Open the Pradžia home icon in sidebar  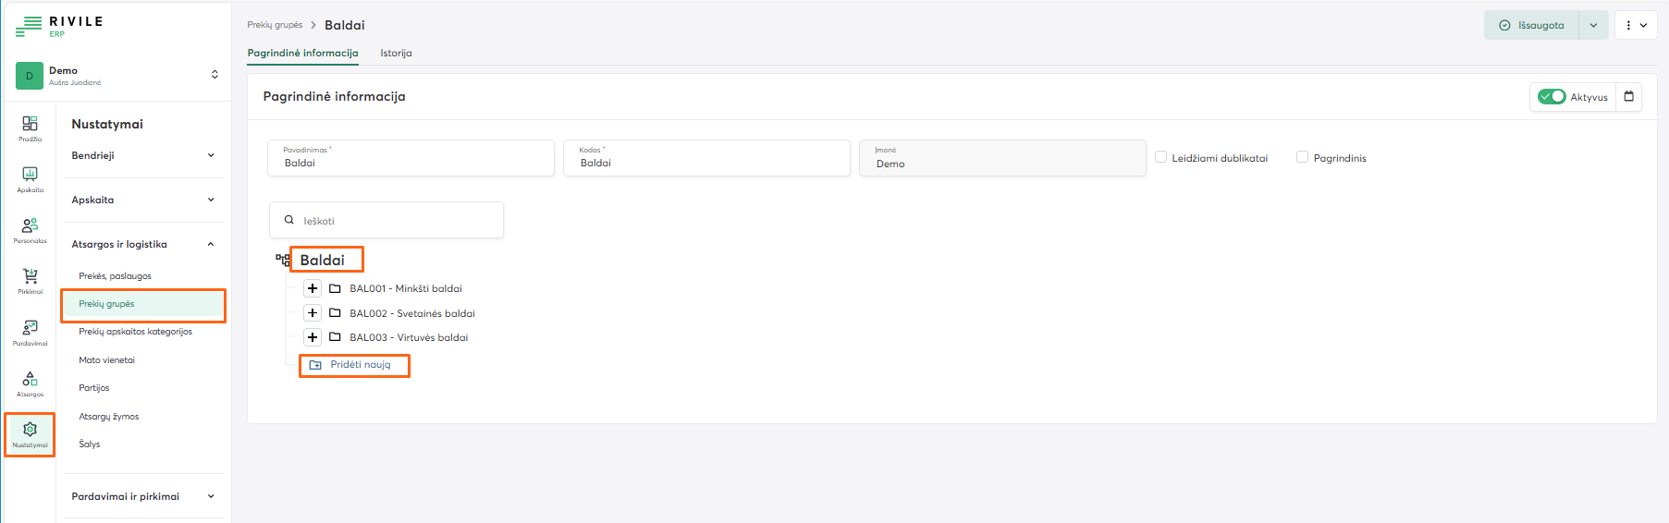pos(30,128)
